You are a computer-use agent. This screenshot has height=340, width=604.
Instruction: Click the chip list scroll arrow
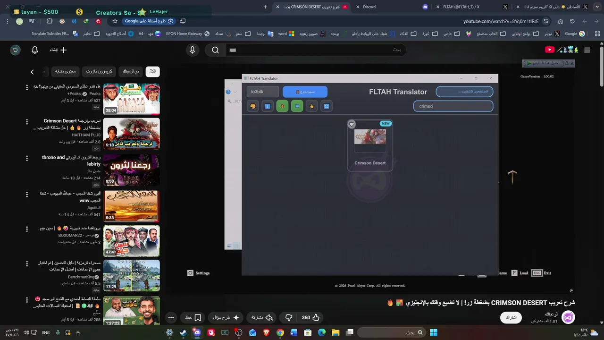[32, 72]
